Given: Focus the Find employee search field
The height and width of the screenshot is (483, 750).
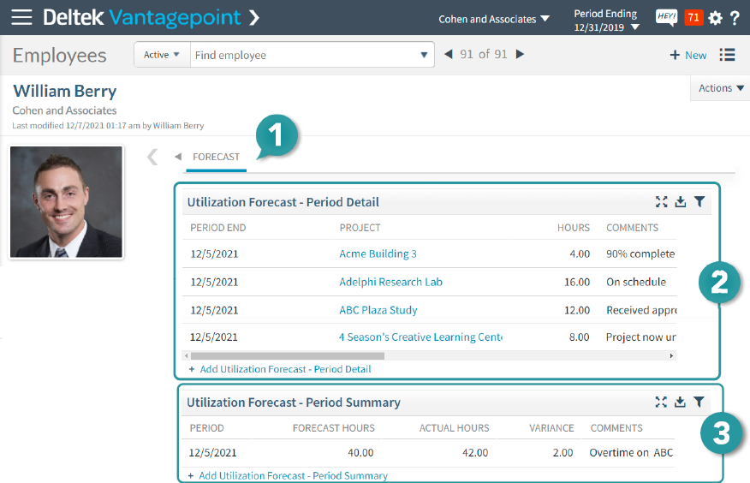Looking at the screenshot, I should (x=305, y=55).
